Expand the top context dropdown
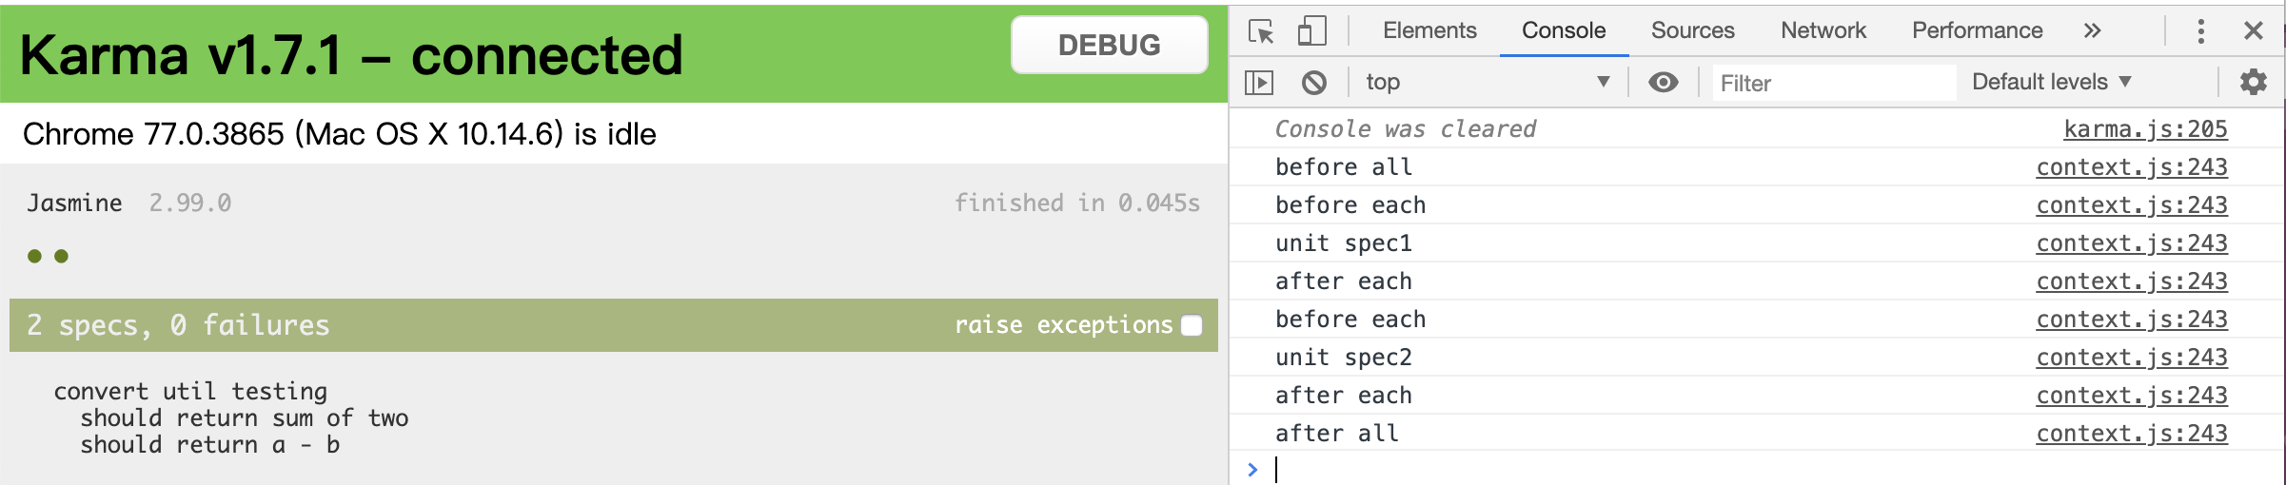2286x485 pixels. pos(1488,83)
